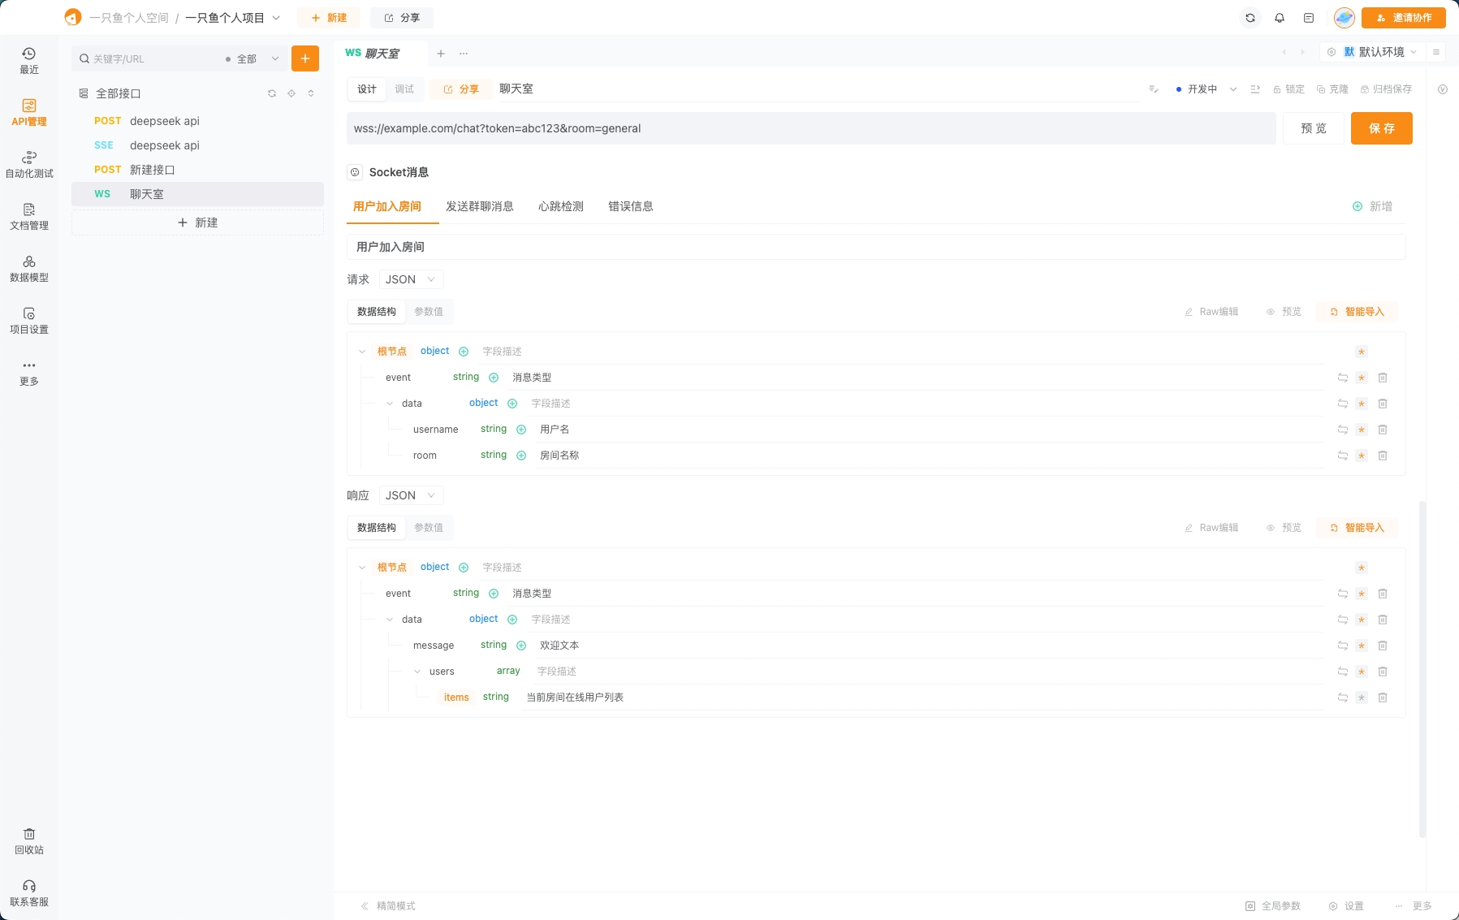Open the 全部 filter dropdown

(253, 58)
